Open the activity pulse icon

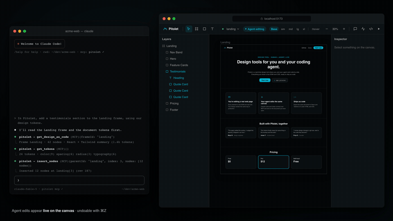click(363, 29)
